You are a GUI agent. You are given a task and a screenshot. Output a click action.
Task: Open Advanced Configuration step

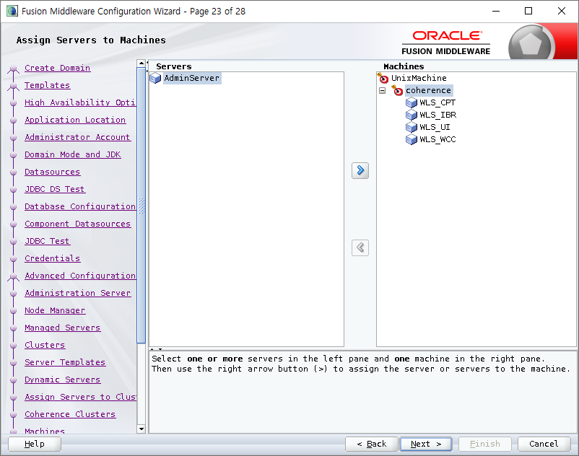click(80, 276)
